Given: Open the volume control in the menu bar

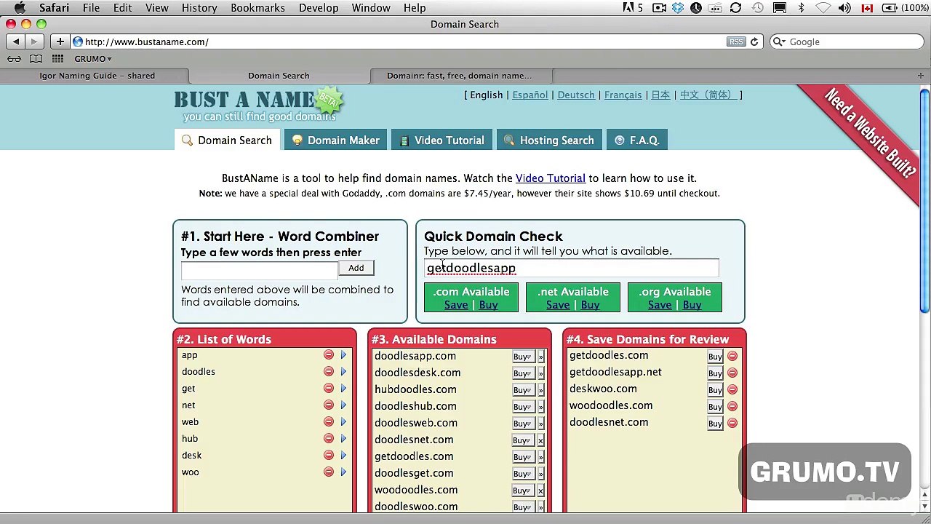Looking at the screenshot, I should (x=844, y=8).
